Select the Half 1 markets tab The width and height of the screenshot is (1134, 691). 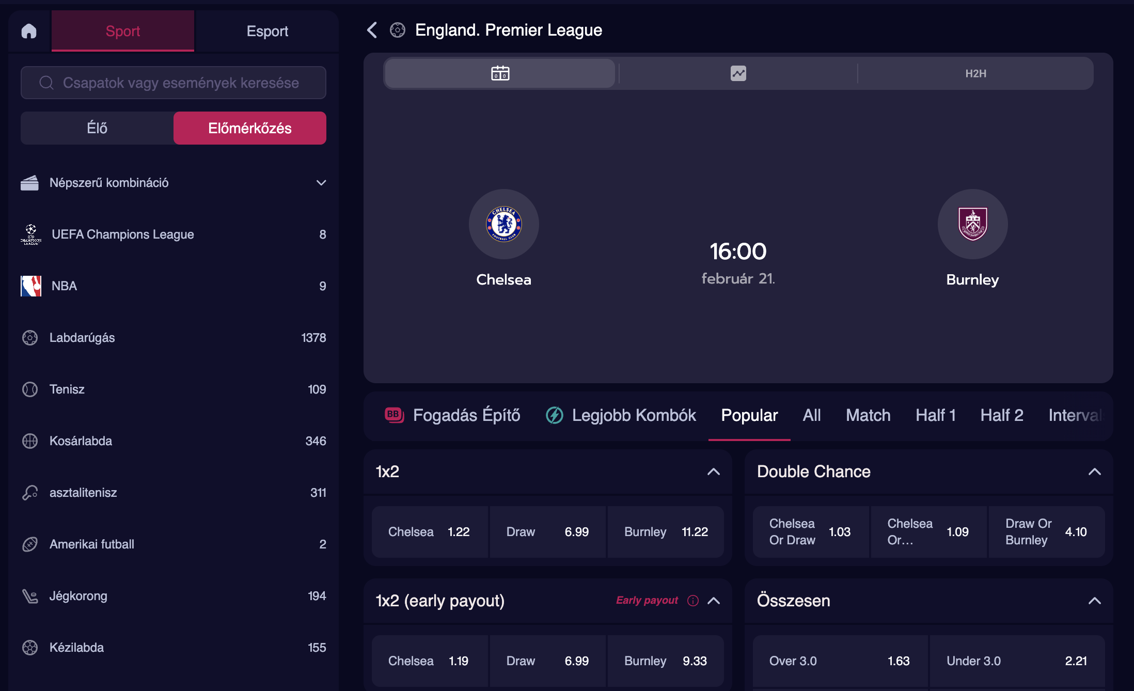point(935,415)
